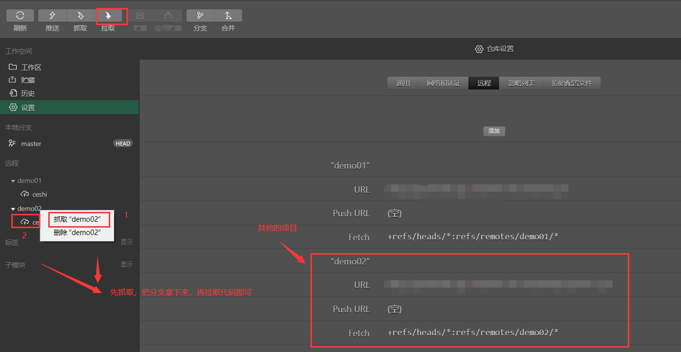Click the Push (推送) toolbar icon
The height and width of the screenshot is (352, 681).
(x=52, y=16)
